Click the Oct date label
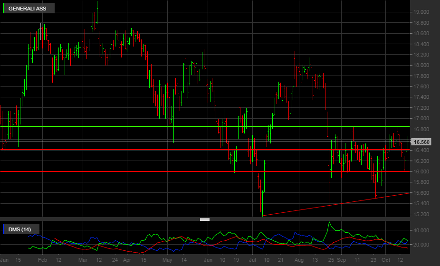Screen dimensions: 440x266 386,260
